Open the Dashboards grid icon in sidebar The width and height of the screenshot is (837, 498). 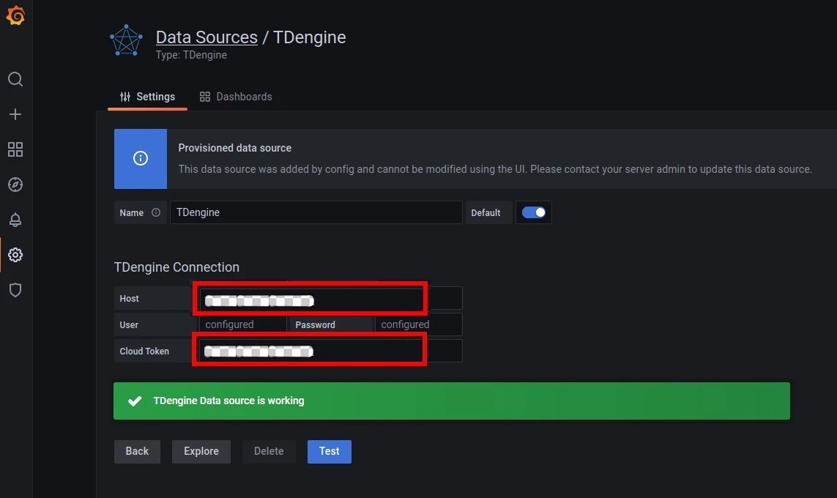coord(15,149)
